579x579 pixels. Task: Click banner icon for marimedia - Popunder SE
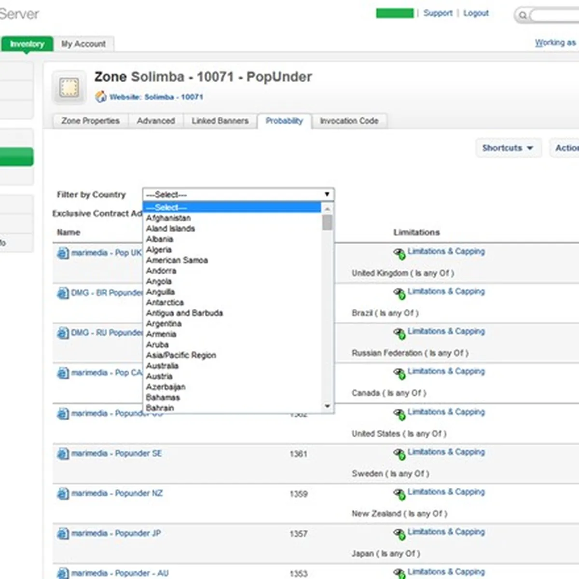pyautogui.click(x=63, y=454)
